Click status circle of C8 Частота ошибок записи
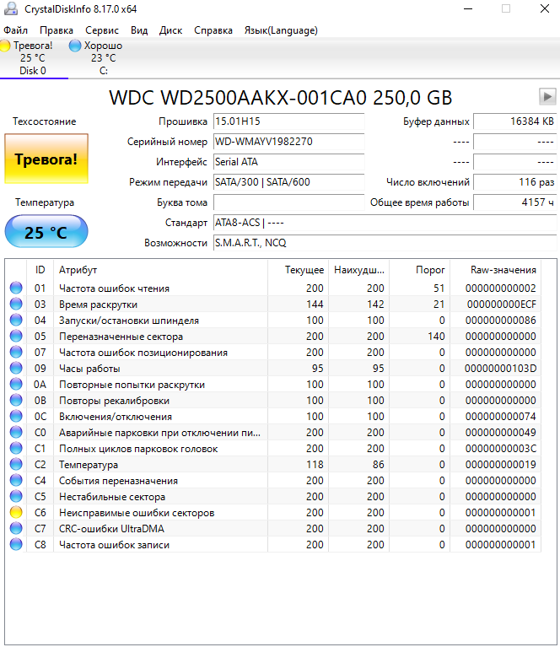The width and height of the screenshot is (560, 647). (16, 544)
